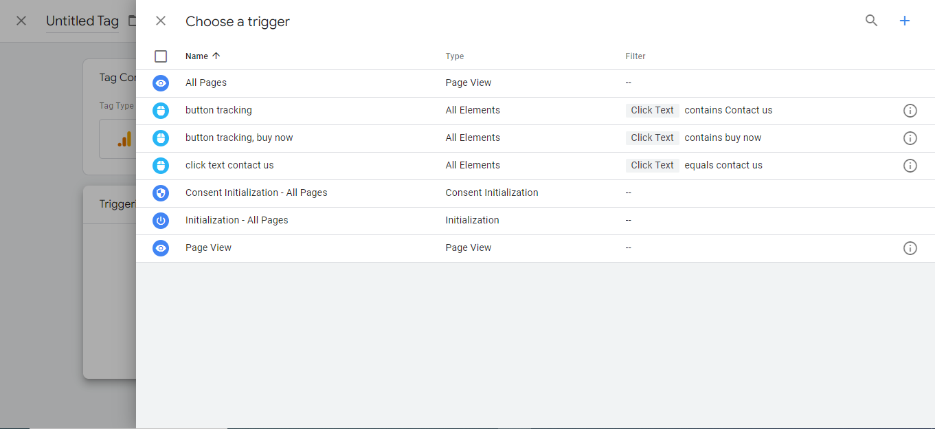Image resolution: width=935 pixels, height=429 pixels.
Task: Sort triggers by the Name column
Action: click(x=196, y=56)
